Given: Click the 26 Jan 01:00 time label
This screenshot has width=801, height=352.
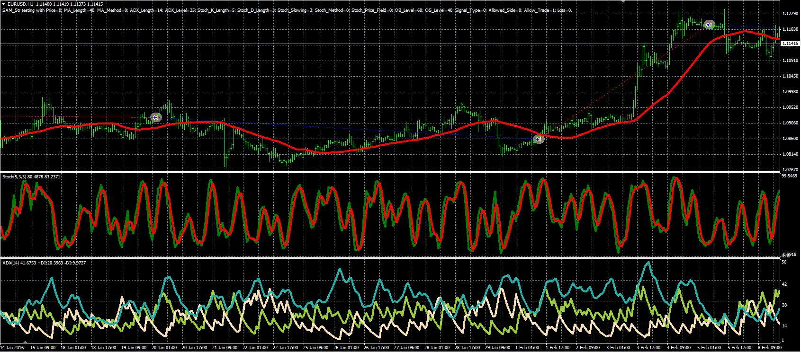Looking at the screenshot, I should pos(346,348).
